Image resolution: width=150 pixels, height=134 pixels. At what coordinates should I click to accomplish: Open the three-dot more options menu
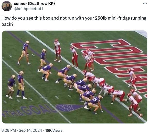tap(145, 4)
